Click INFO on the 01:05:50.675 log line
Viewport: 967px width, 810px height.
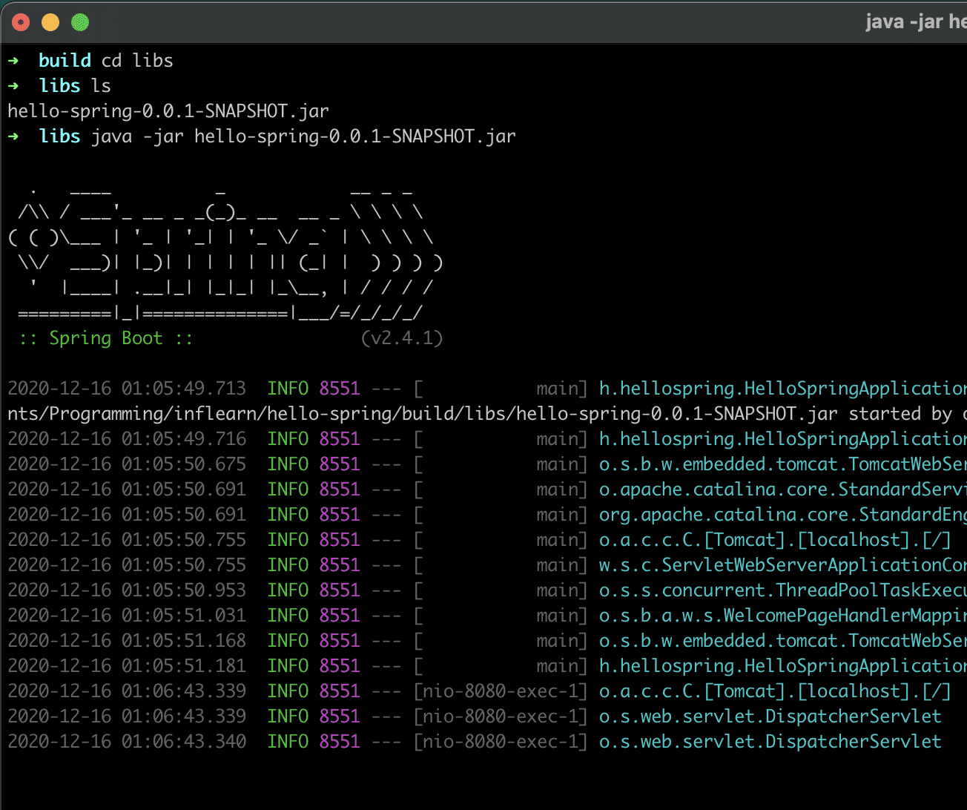[x=288, y=464]
